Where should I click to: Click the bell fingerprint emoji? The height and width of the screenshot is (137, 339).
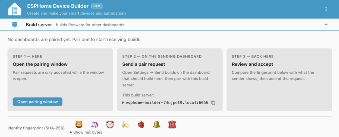(157, 124)
